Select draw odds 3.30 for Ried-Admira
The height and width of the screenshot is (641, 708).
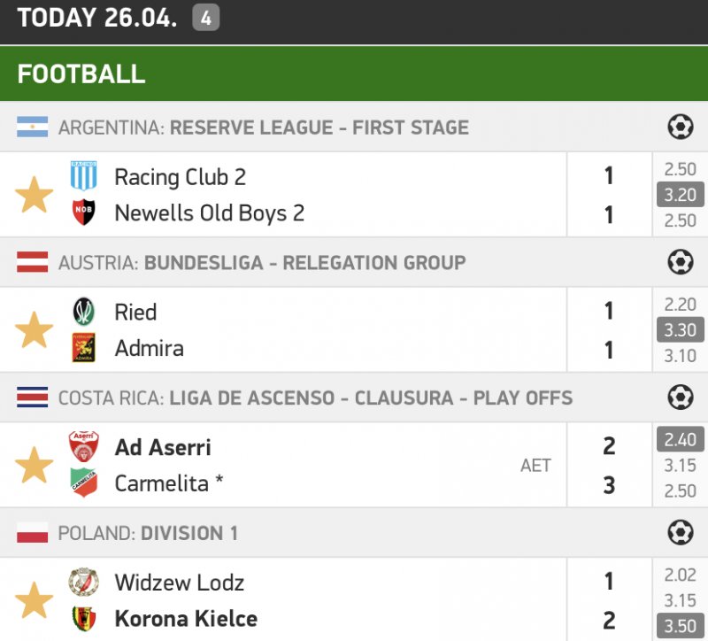coord(680,330)
